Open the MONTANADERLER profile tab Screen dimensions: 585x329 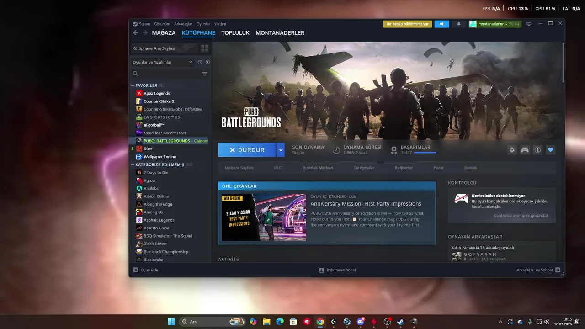click(x=280, y=33)
